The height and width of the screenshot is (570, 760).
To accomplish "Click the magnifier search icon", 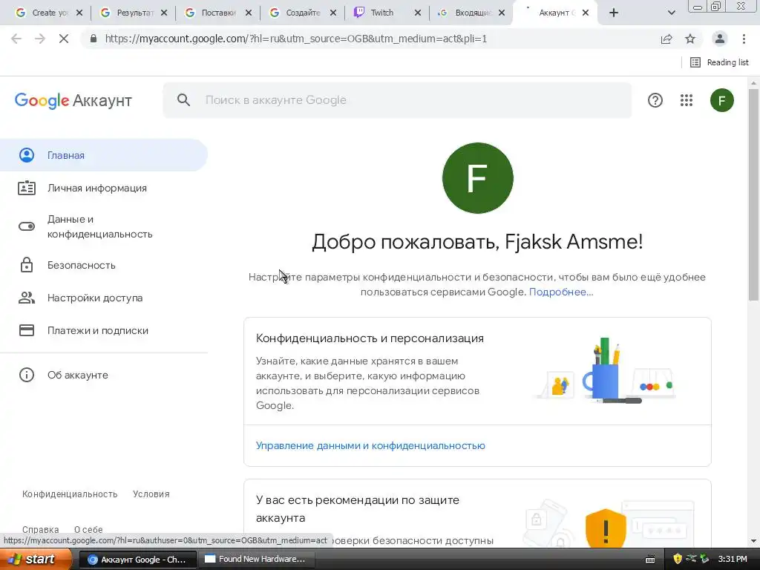I will pos(184,100).
